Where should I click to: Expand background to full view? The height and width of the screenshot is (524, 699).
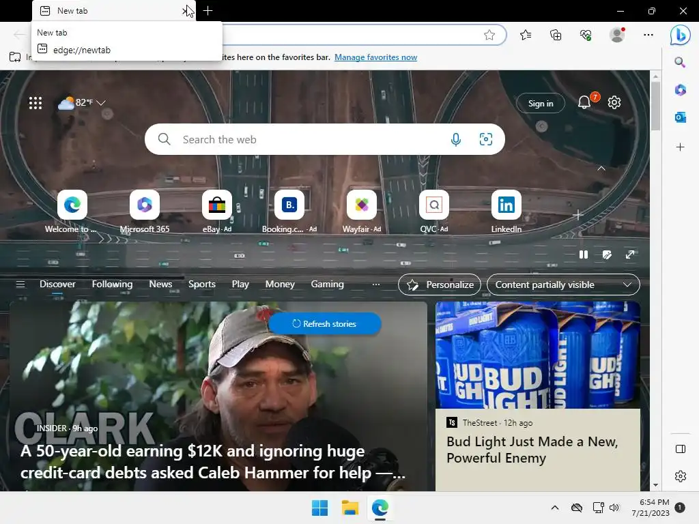630,254
